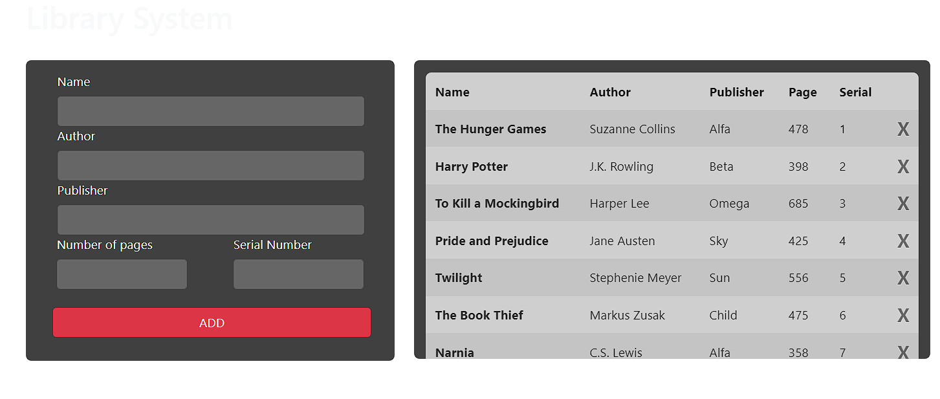Remove Pride and Prejudice via X icon
The height and width of the screenshot is (399, 940).
pyautogui.click(x=903, y=241)
